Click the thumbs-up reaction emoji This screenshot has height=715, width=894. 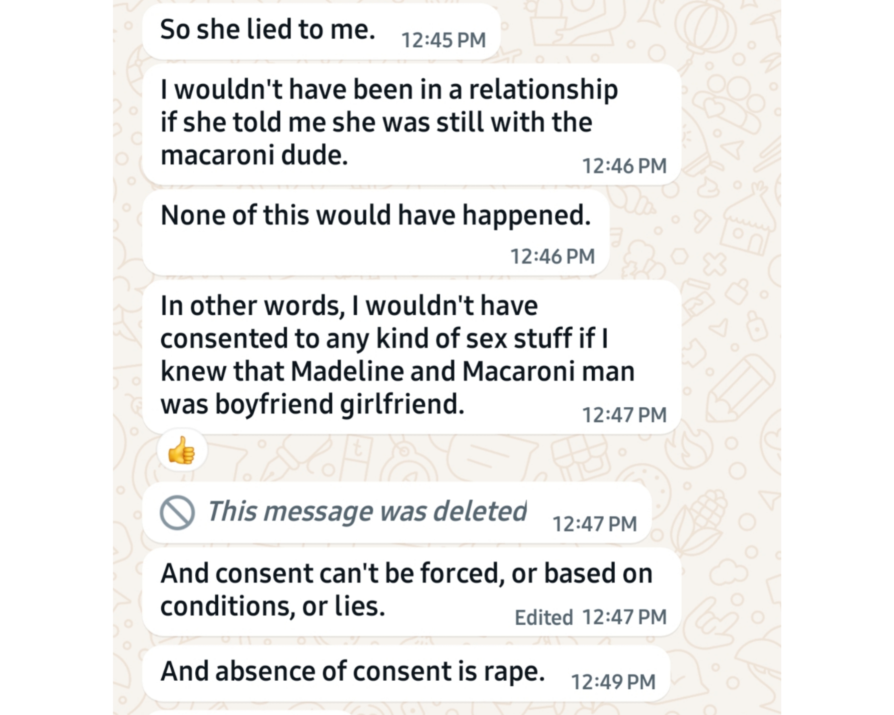(x=182, y=451)
